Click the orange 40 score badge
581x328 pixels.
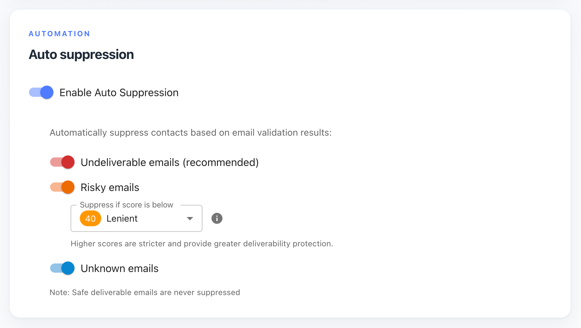pyautogui.click(x=90, y=218)
